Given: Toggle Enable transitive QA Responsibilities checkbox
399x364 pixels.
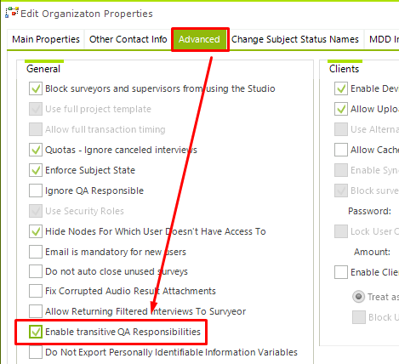Looking at the screenshot, I should click(36, 332).
